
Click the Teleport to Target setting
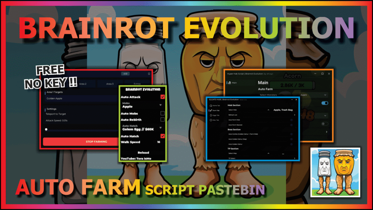click(x=56, y=114)
